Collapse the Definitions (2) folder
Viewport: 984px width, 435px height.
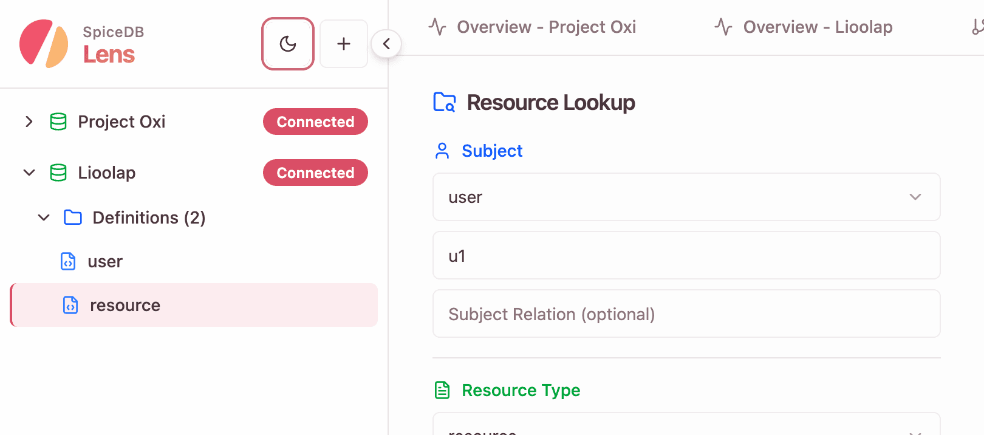click(44, 217)
